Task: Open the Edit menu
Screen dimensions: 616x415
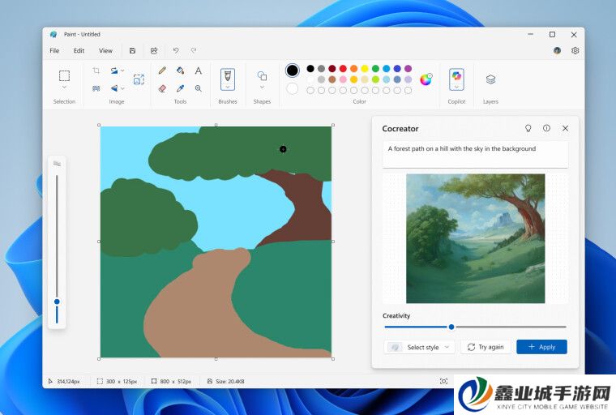Action: [79, 51]
